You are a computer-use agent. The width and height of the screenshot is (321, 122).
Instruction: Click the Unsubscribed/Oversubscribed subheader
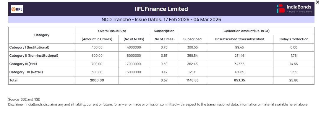pos(239,39)
